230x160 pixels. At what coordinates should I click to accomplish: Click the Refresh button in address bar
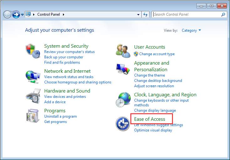145,14
